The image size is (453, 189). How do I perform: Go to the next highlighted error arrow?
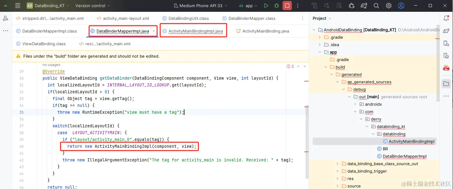pyautogui.click(x=305, y=66)
